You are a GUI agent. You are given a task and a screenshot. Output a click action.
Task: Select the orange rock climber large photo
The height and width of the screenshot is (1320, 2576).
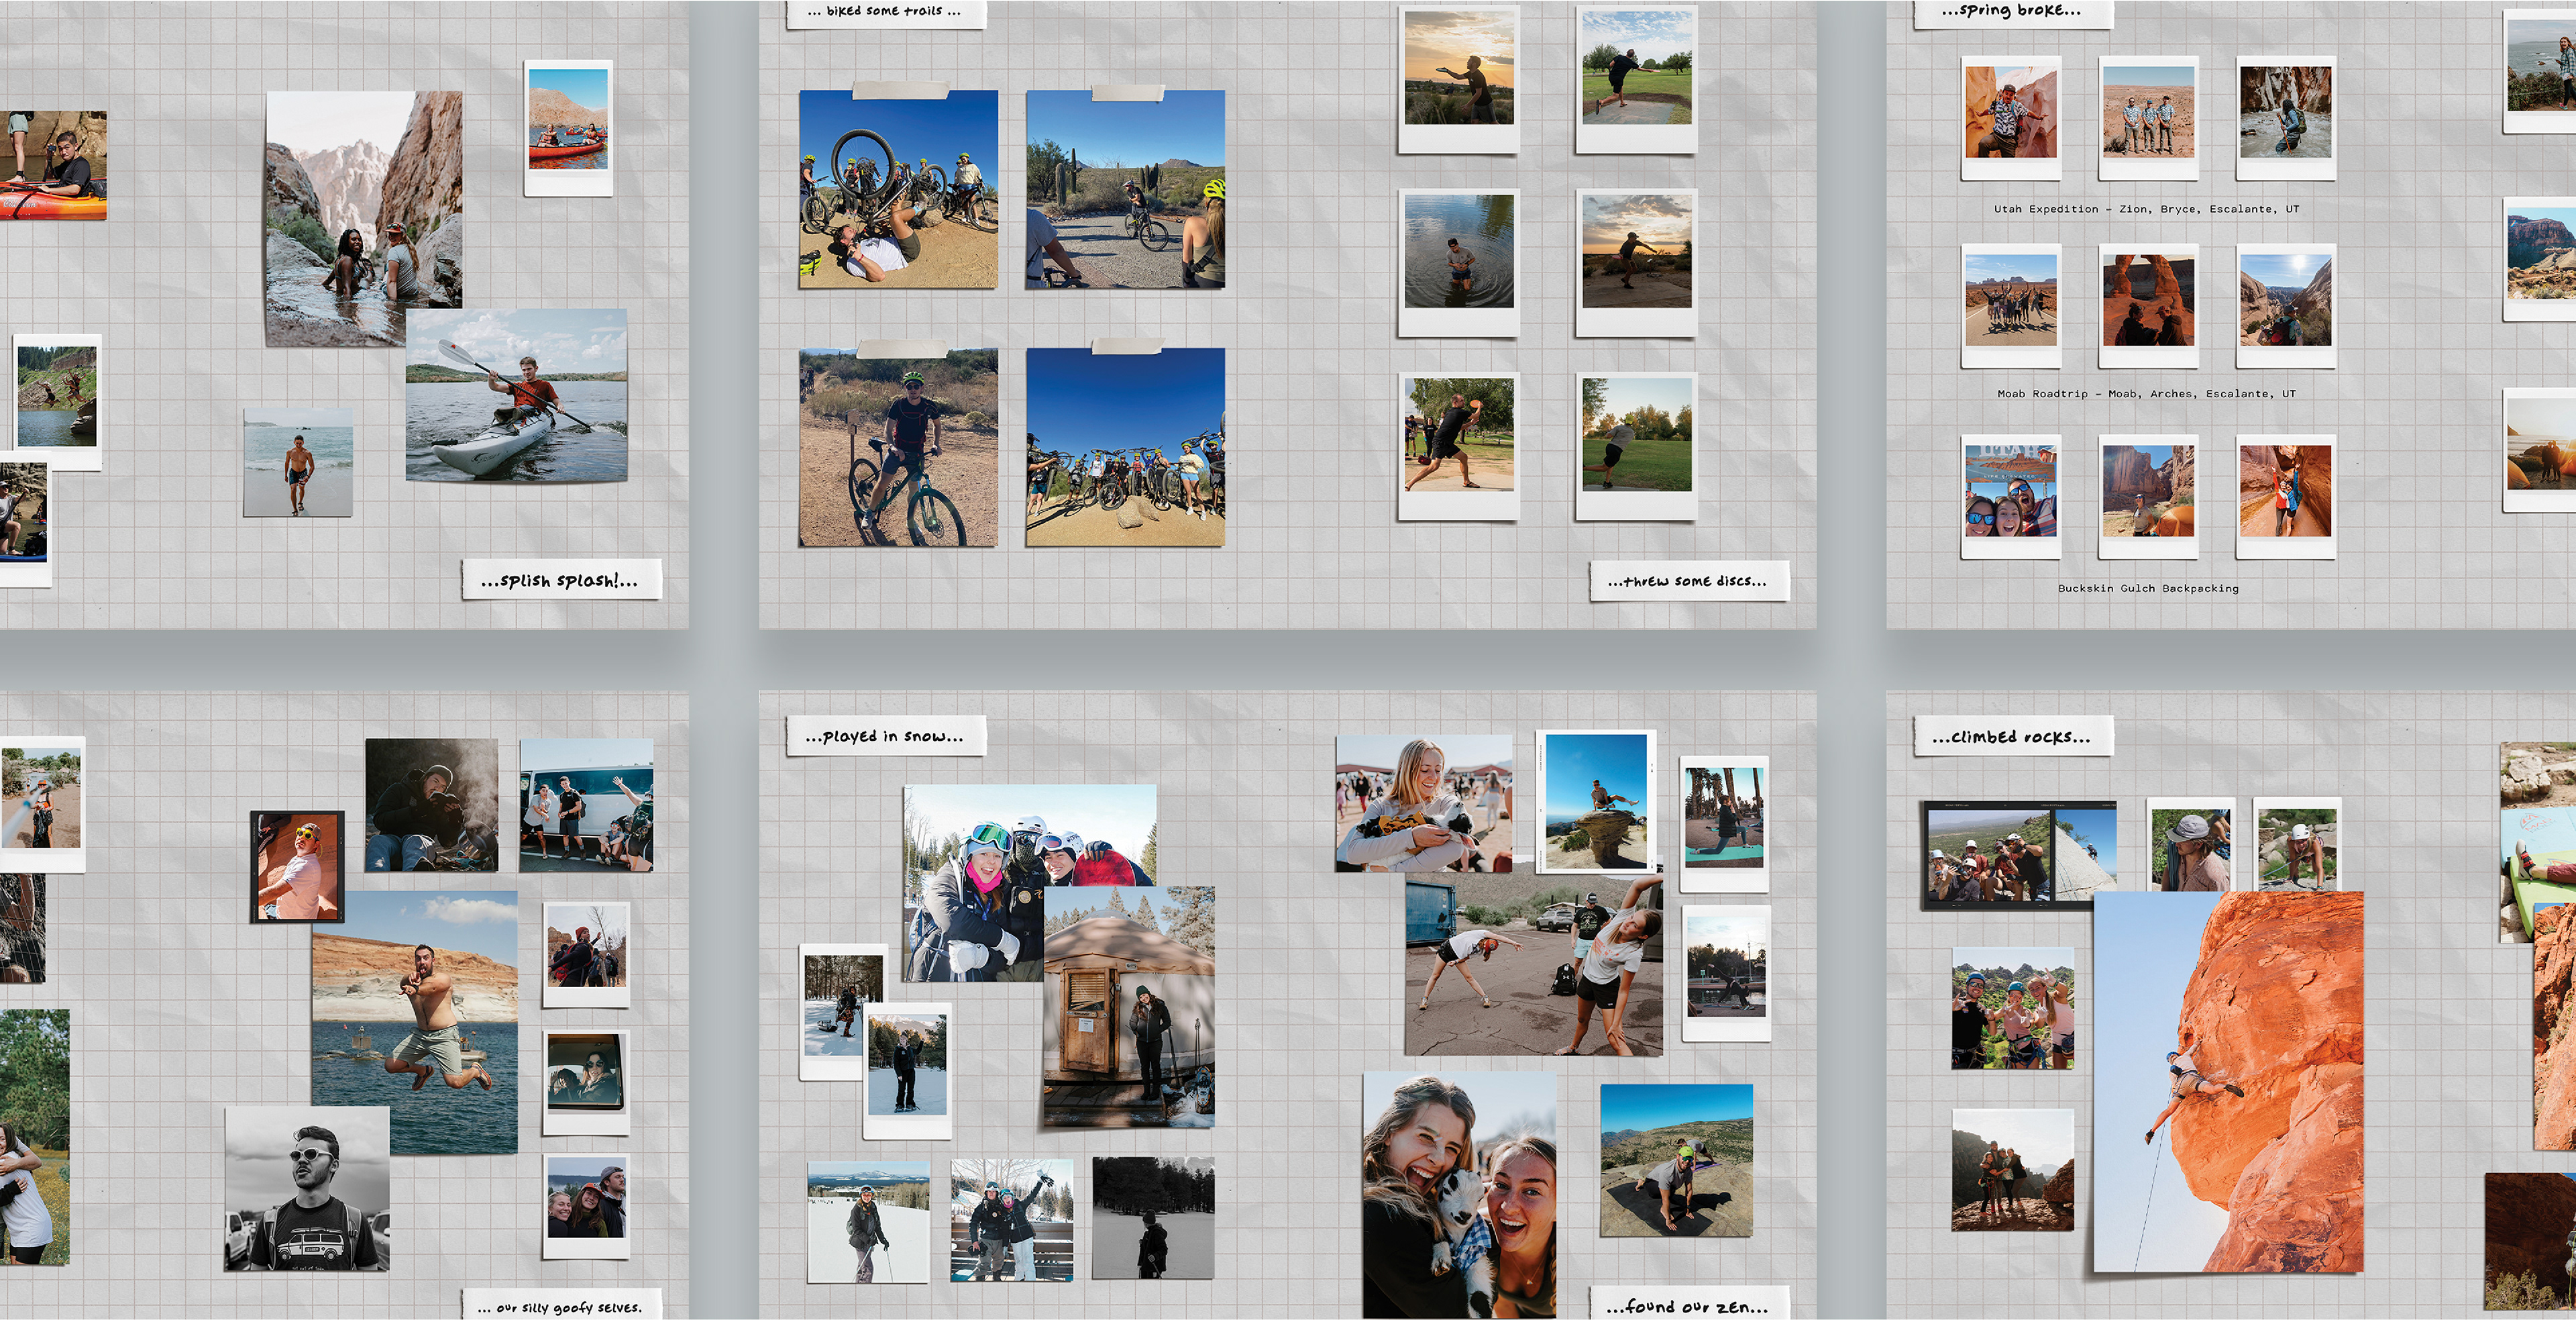(x=2228, y=1080)
